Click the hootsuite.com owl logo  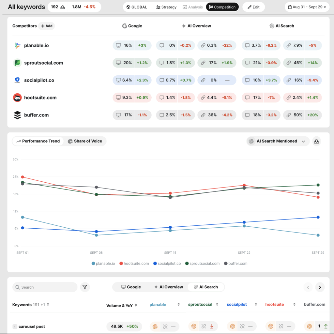(x=18, y=98)
